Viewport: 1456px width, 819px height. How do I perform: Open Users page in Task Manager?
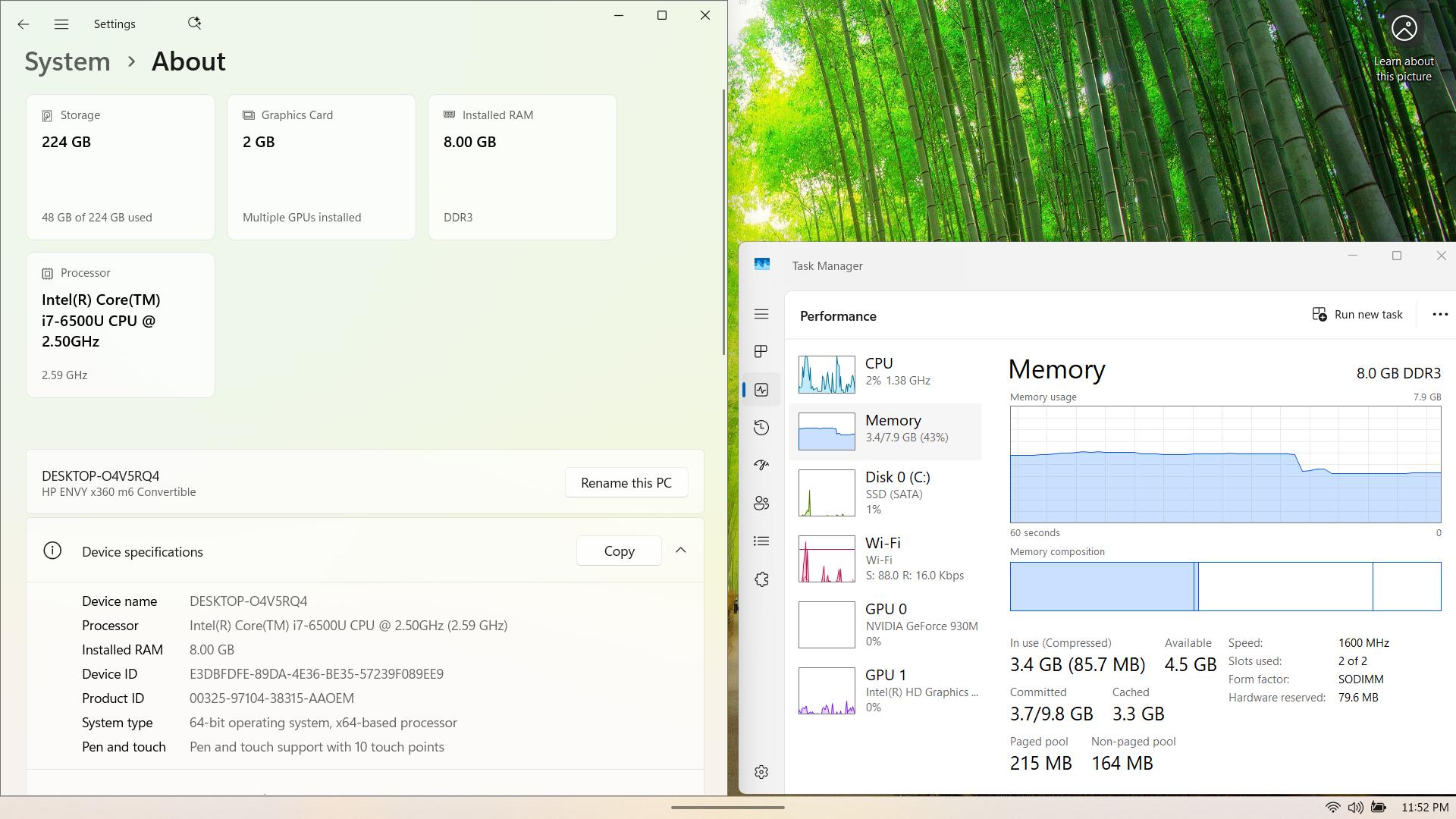coord(761,503)
